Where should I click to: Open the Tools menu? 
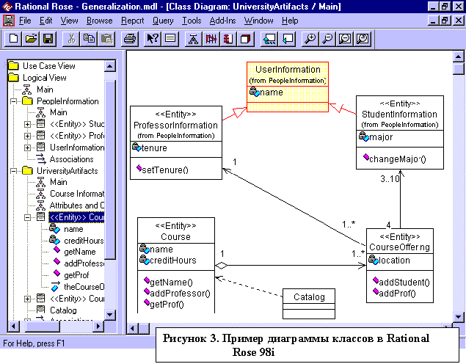[x=192, y=21]
